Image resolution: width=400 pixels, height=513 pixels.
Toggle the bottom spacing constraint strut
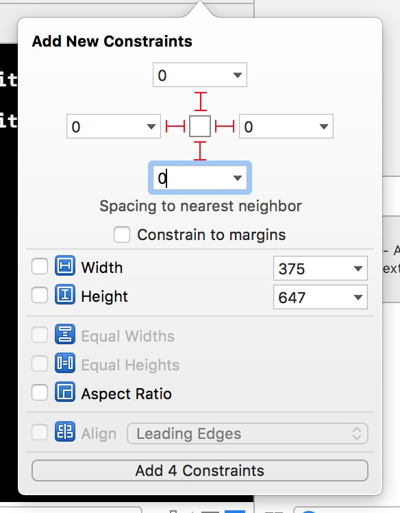point(200,151)
